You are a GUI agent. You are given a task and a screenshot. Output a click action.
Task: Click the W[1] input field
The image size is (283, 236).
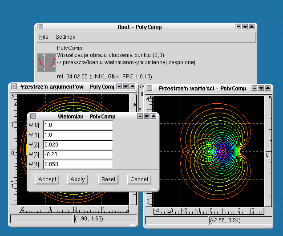click(77, 135)
